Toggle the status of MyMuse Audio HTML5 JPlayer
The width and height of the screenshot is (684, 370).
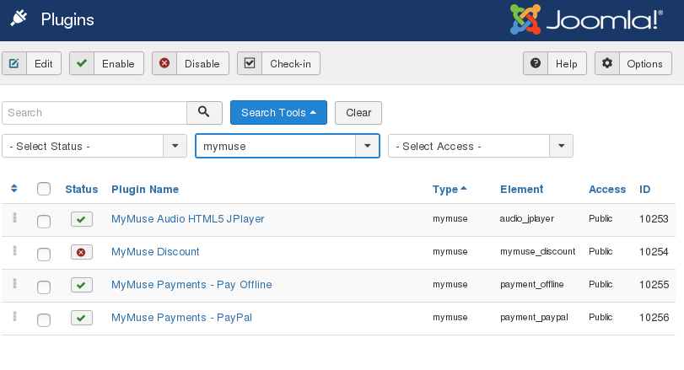click(82, 219)
